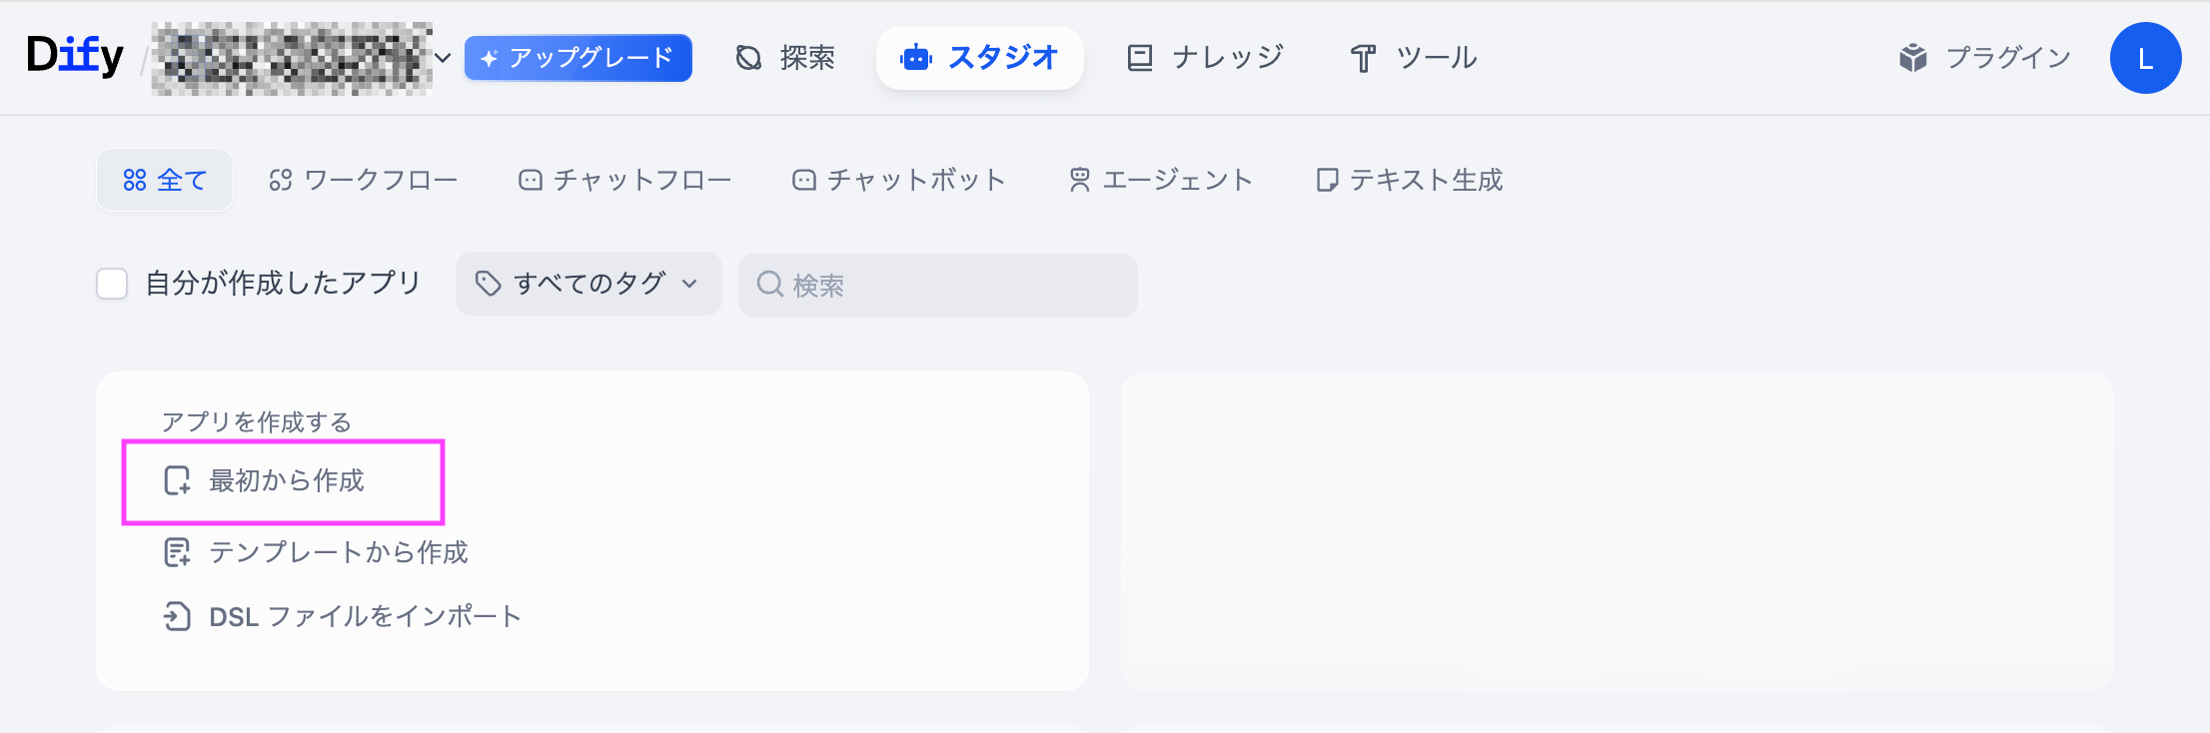Click the ツール hammer icon
The width and height of the screenshot is (2210, 733).
point(1363,59)
